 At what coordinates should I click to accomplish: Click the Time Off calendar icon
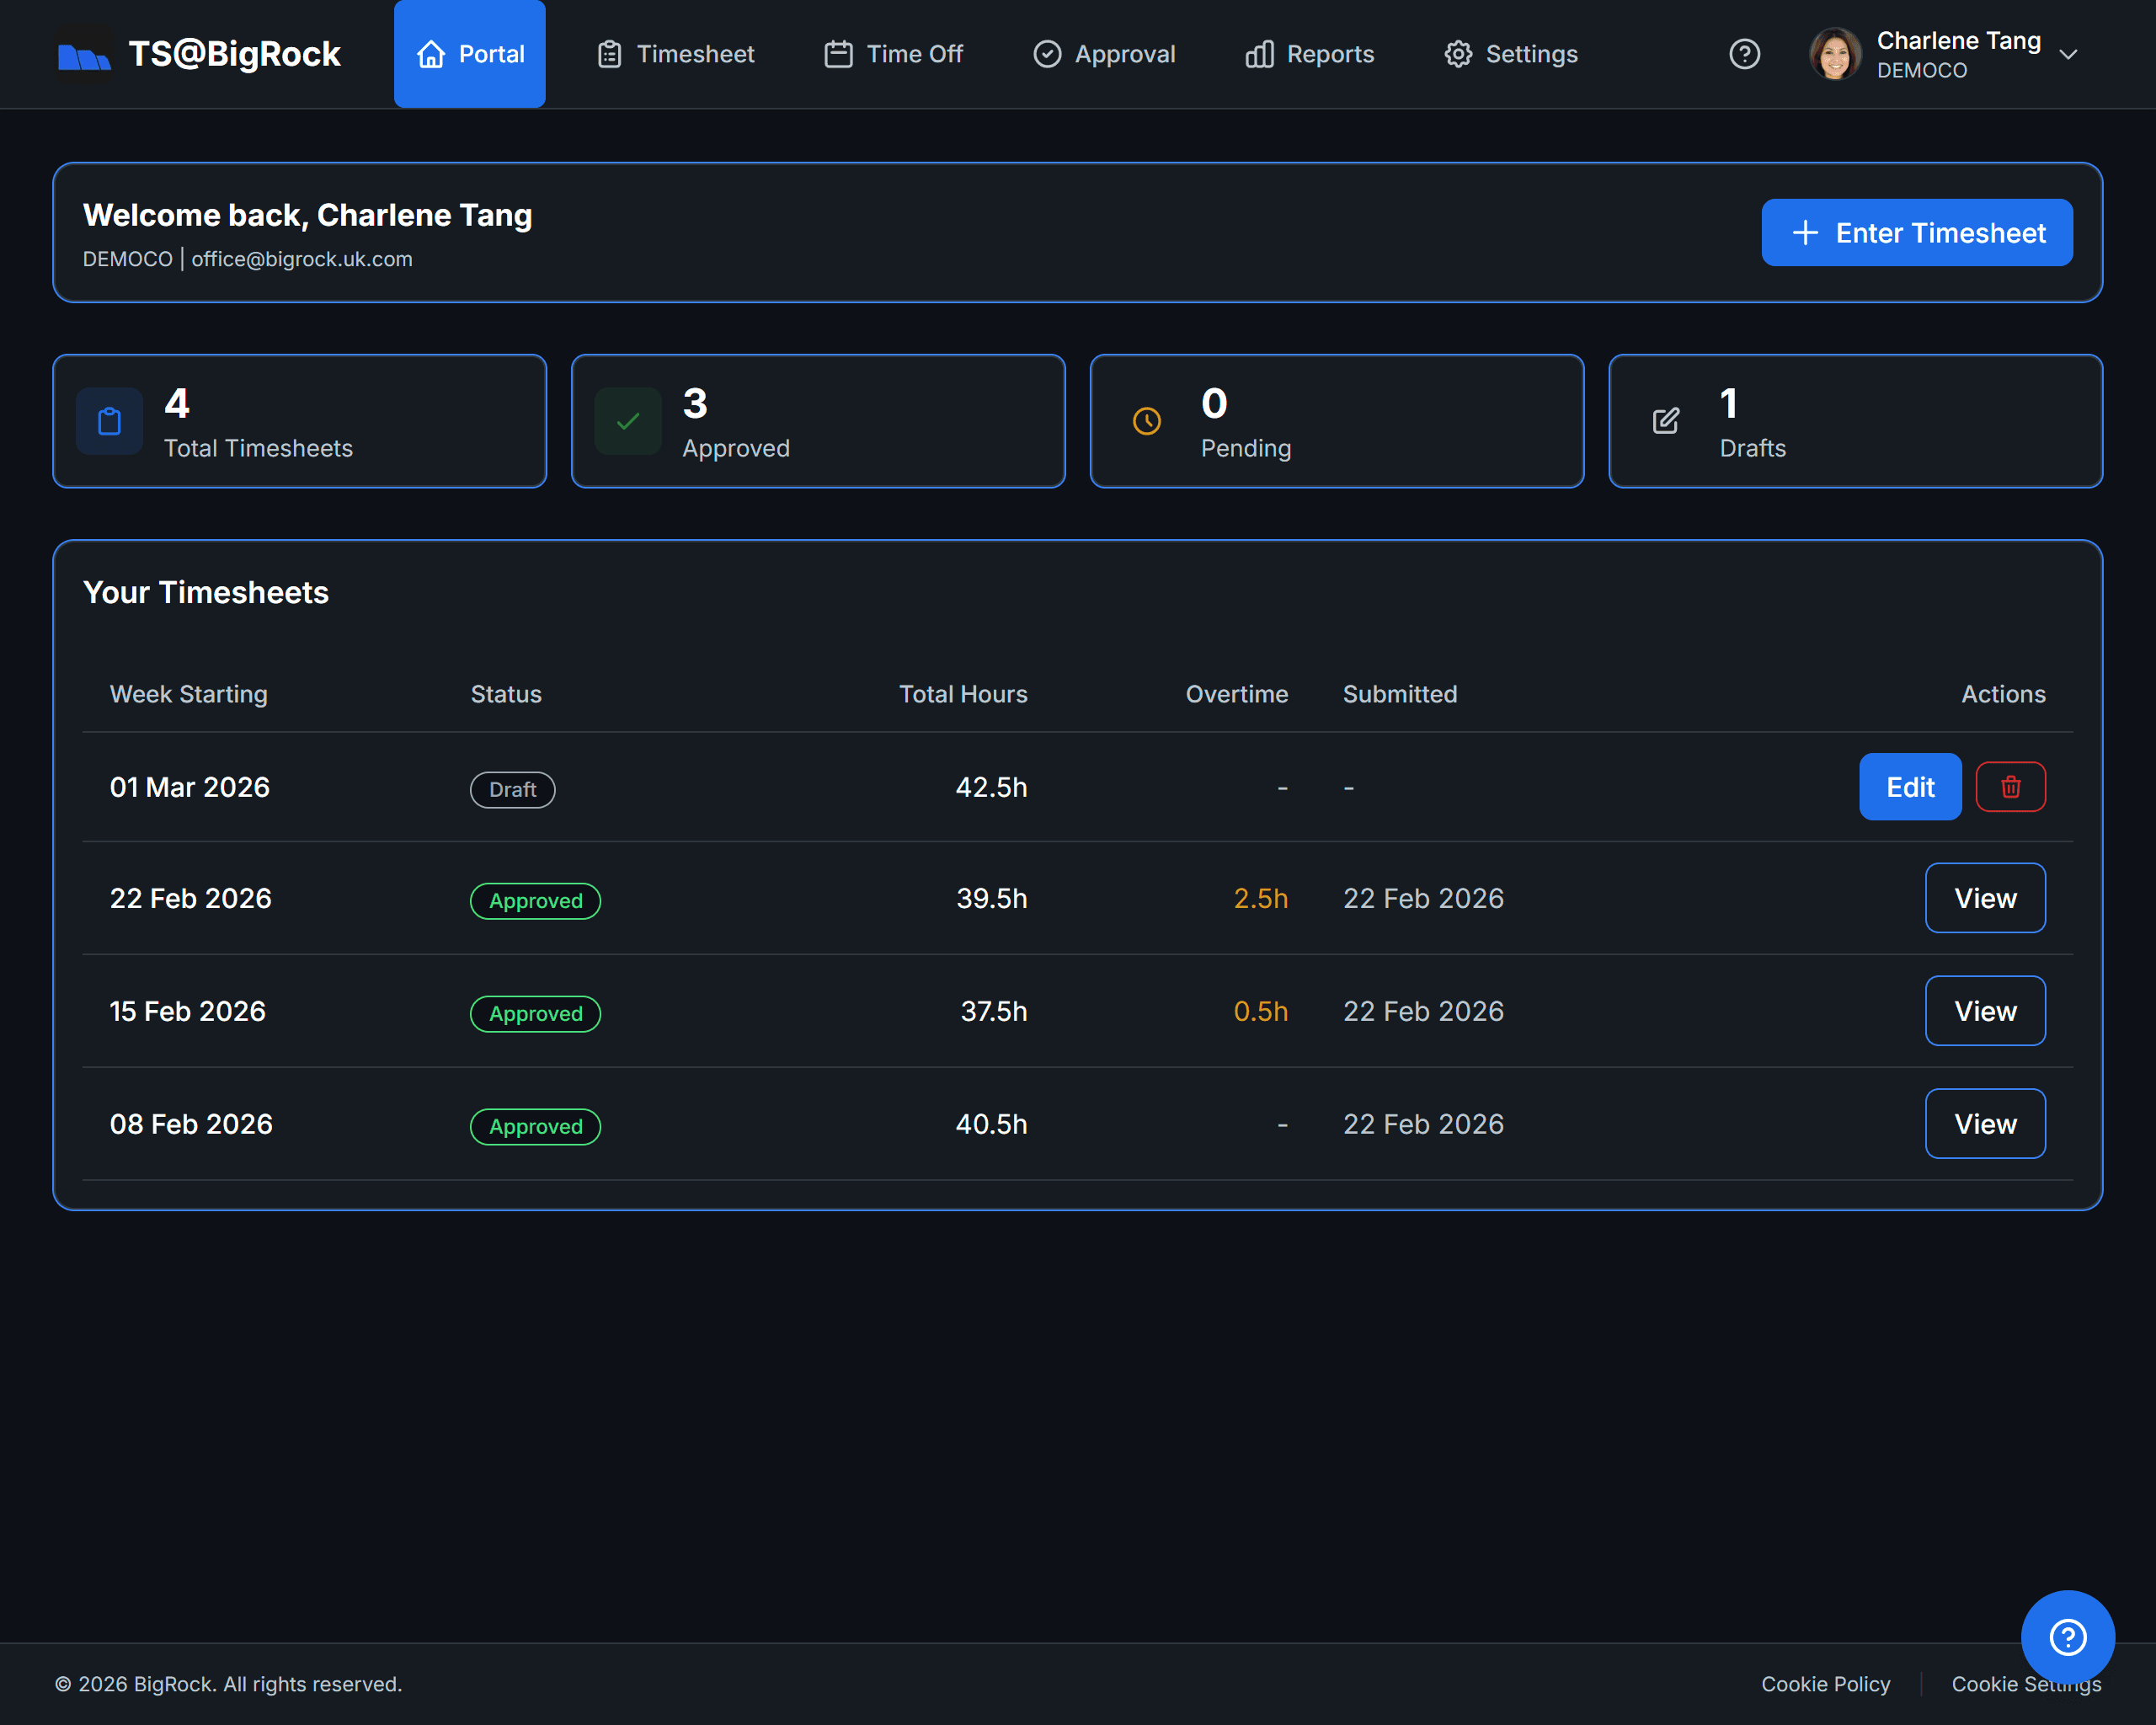[x=839, y=54]
